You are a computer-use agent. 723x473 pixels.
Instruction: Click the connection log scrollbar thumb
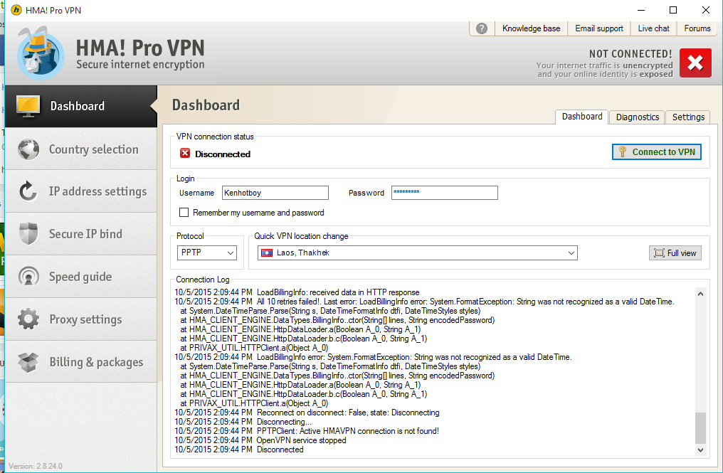[x=700, y=427]
